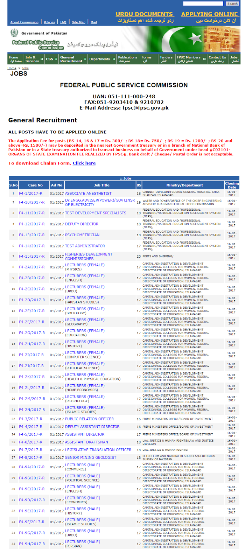Open TEST DEVELOPMENT SPECIALISTS job link
The image size is (245, 560).
point(96,213)
